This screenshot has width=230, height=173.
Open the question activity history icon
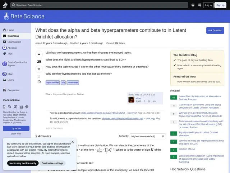coord(39,82)
